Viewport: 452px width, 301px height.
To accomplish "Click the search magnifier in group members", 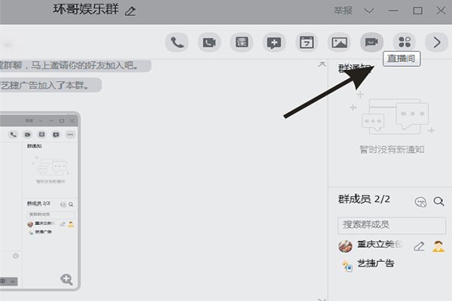I will (x=438, y=202).
